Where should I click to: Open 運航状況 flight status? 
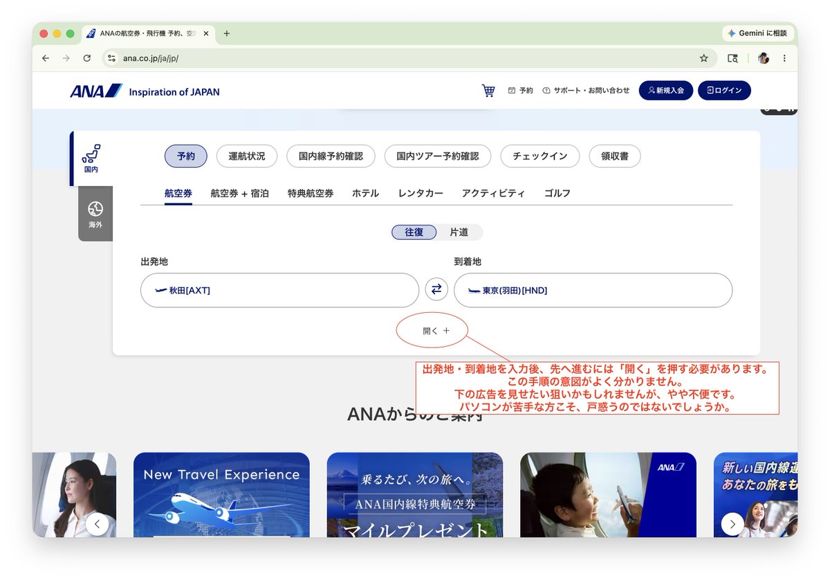coord(247,156)
